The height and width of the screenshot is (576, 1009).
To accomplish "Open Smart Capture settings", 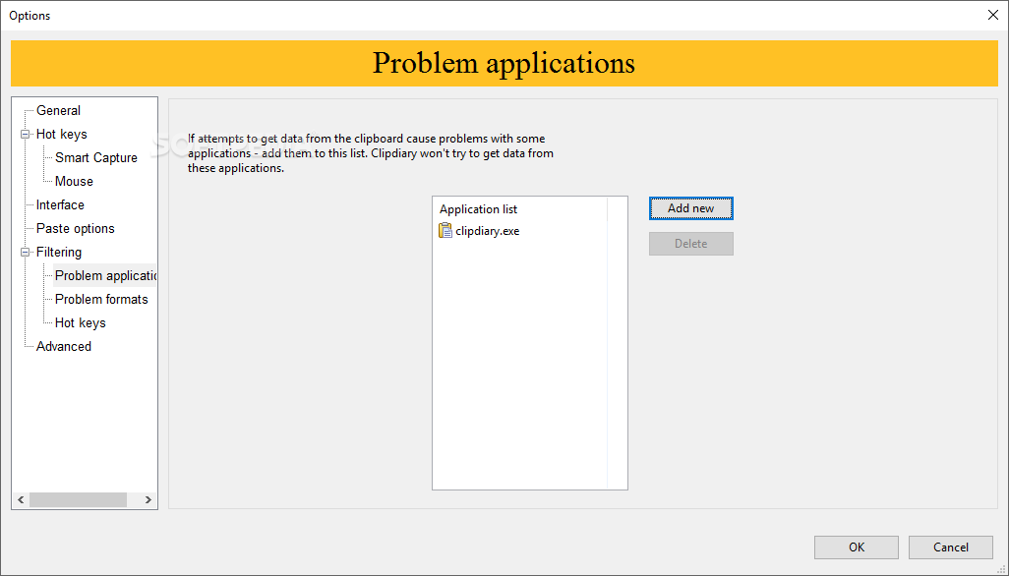I will click(x=95, y=158).
